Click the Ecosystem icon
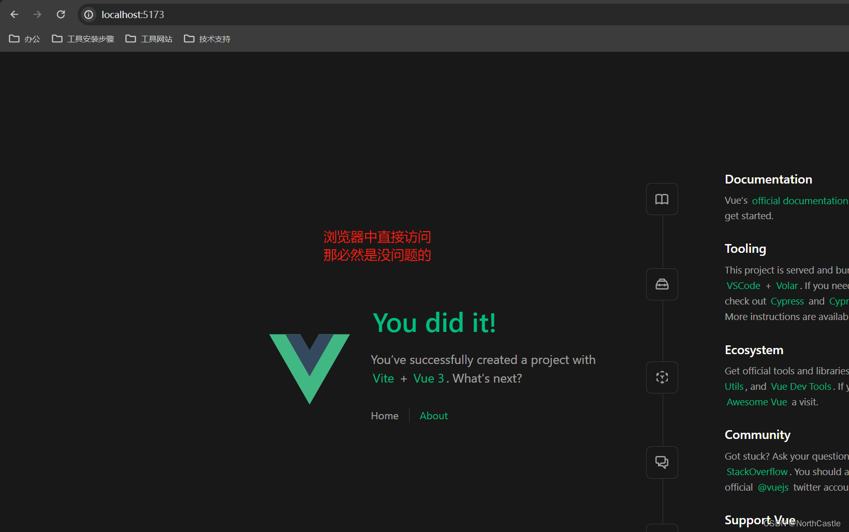This screenshot has width=849, height=532. [x=662, y=377]
